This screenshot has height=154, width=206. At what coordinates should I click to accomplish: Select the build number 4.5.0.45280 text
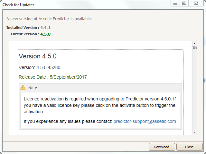click(48, 67)
